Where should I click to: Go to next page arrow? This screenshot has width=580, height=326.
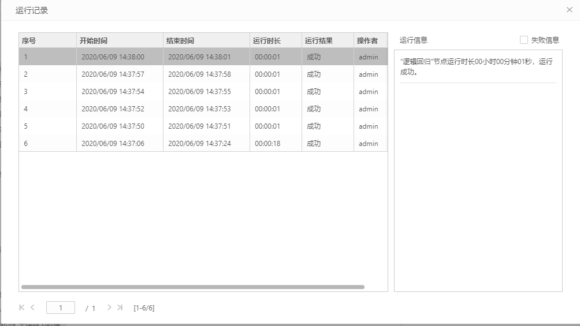[109, 308]
